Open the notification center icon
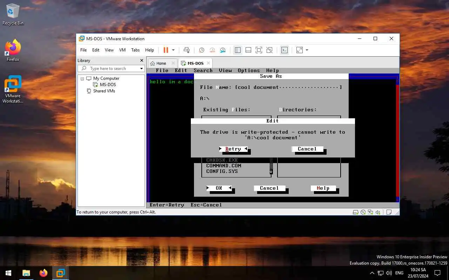The width and height of the screenshot is (449, 280). click(437, 273)
